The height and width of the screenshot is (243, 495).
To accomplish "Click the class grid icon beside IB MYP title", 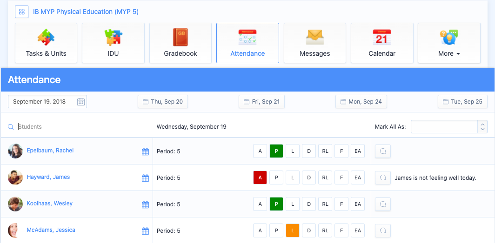I will [21, 12].
